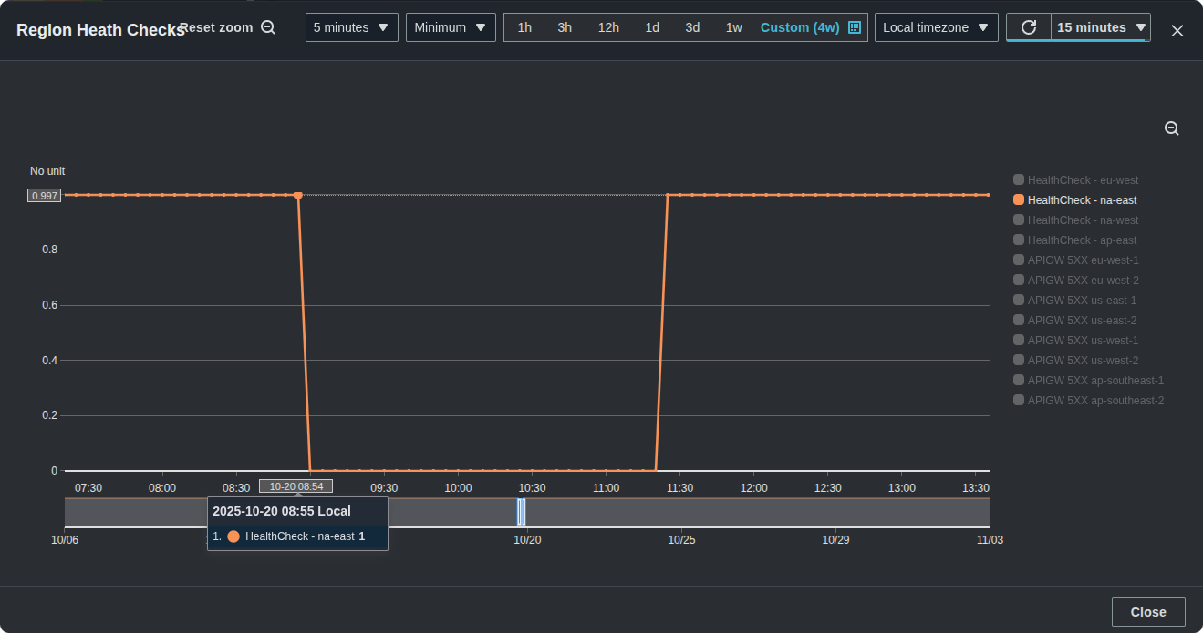Click the zoom out icon above legend
The width and height of the screenshot is (1203, 633).
tap(1172, 128)
